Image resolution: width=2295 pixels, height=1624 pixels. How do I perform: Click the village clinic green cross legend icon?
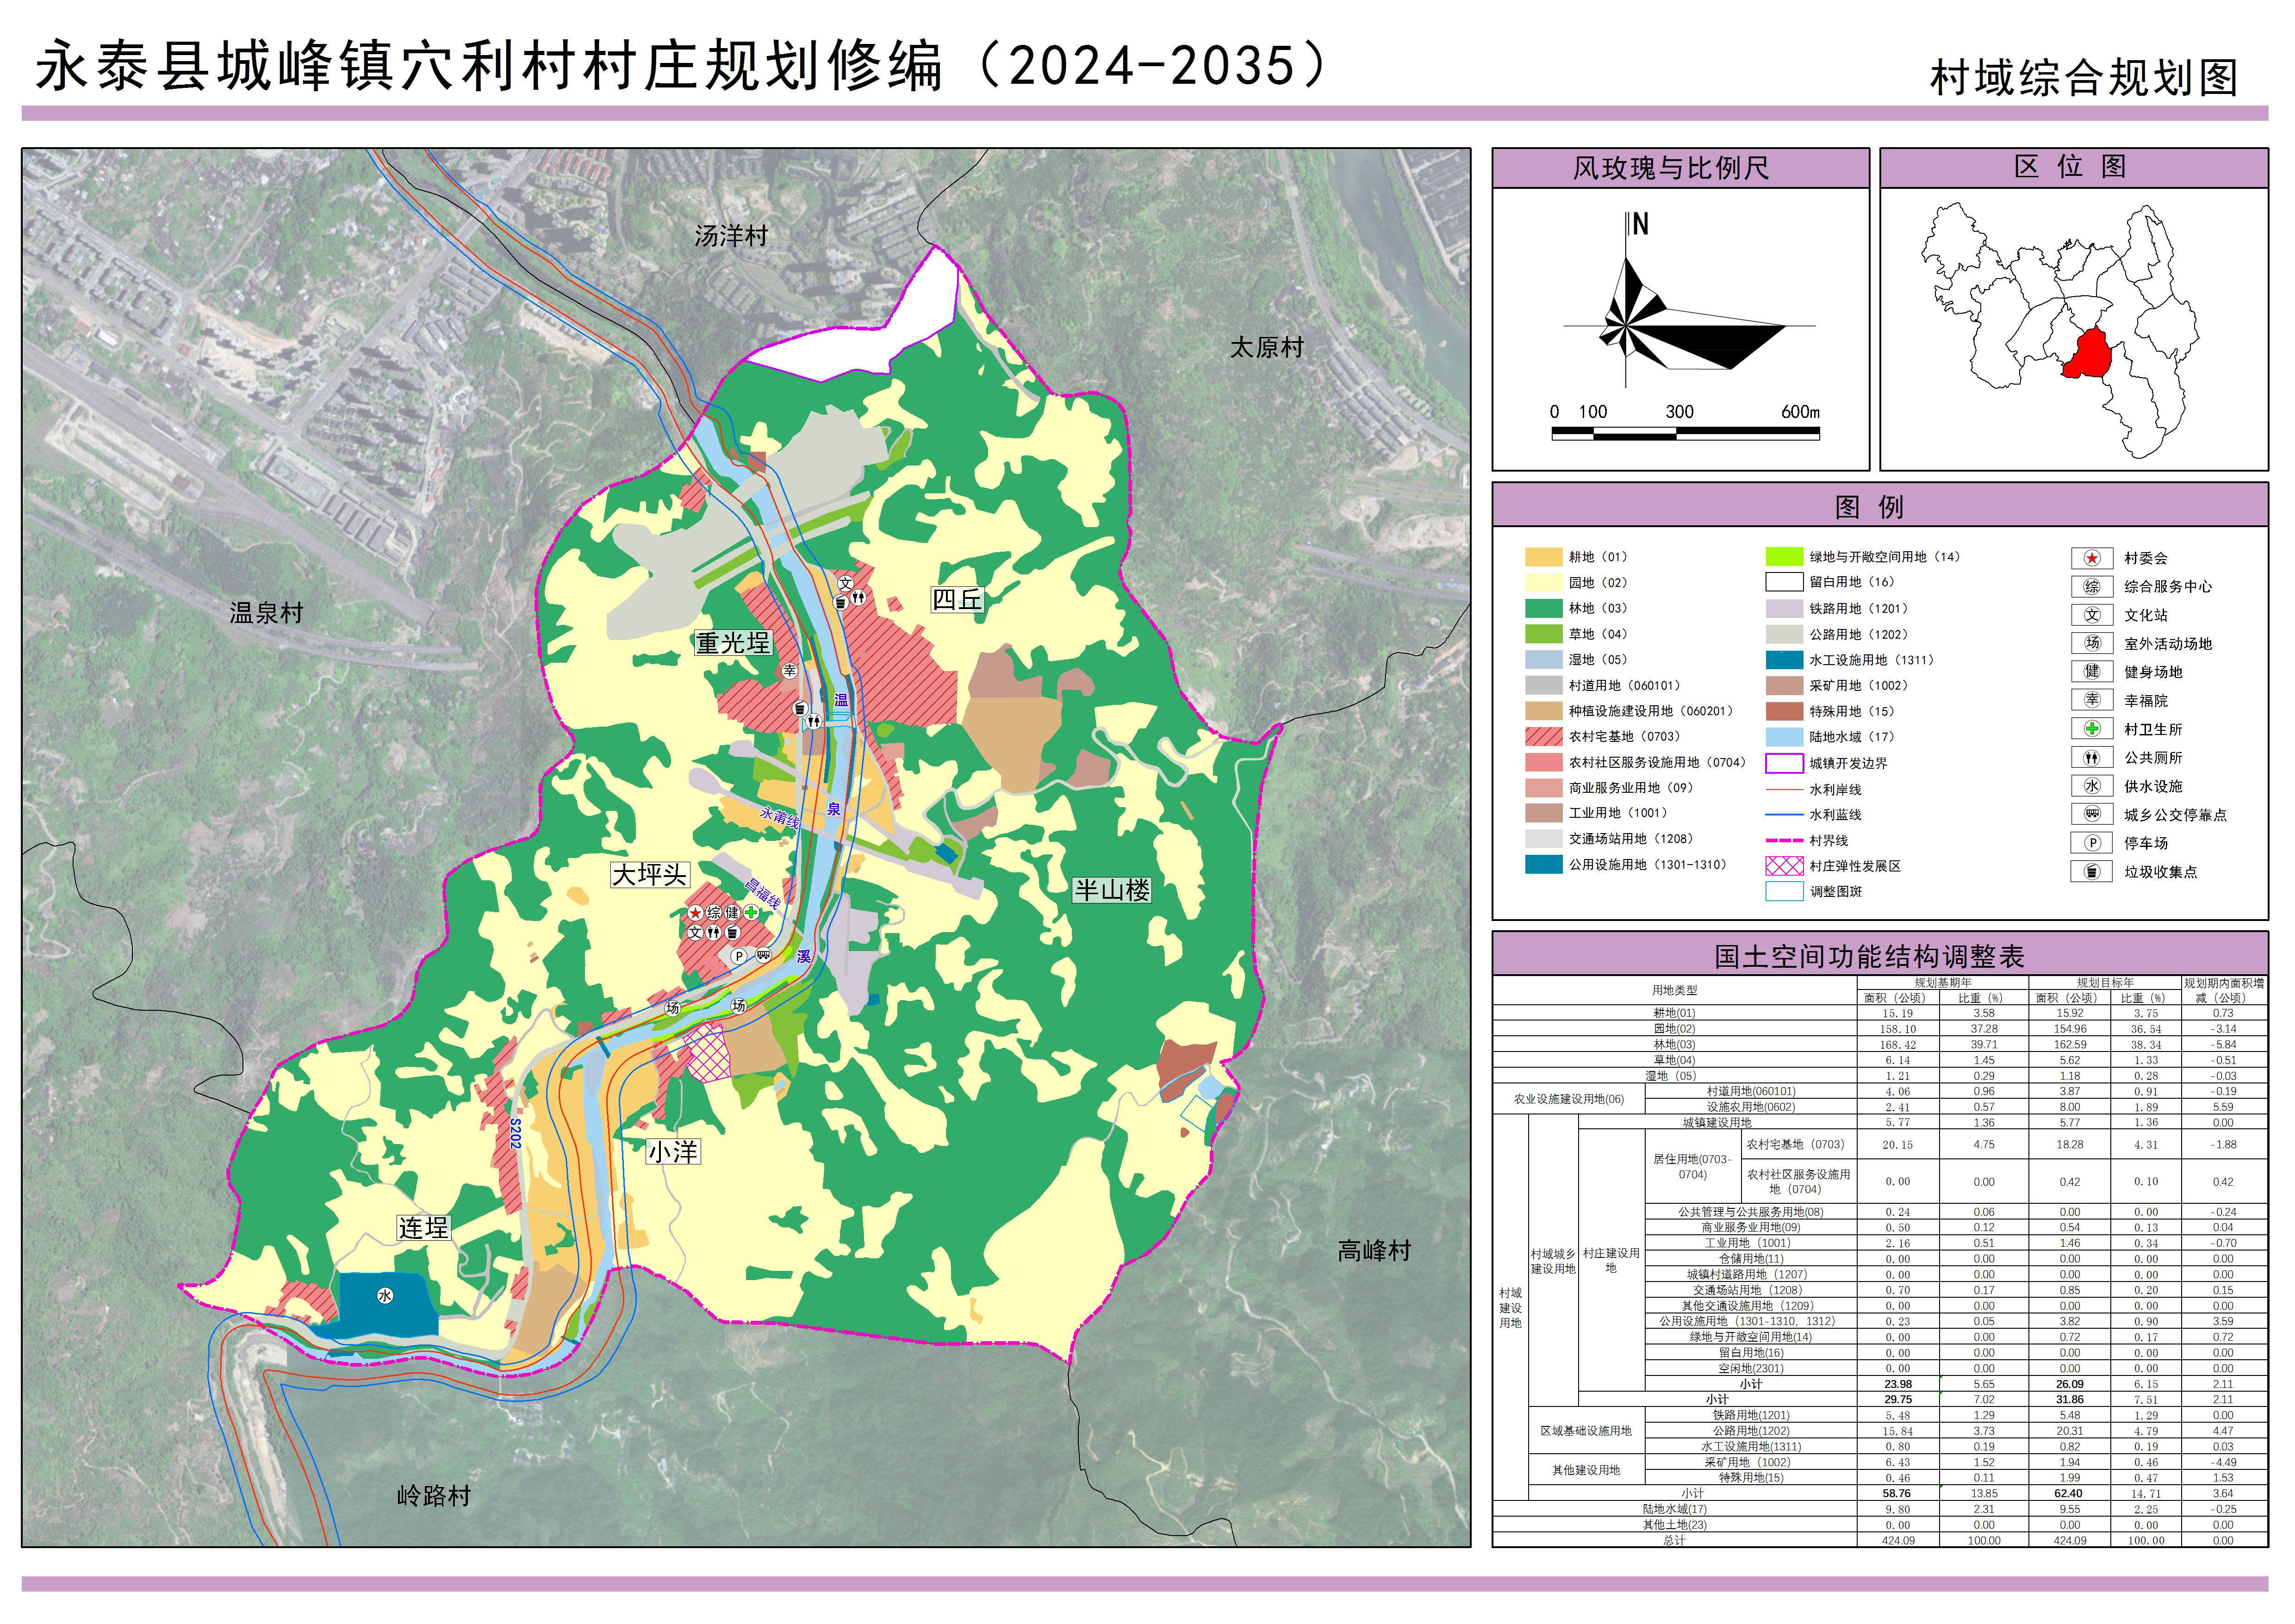tap(2091, 729)
